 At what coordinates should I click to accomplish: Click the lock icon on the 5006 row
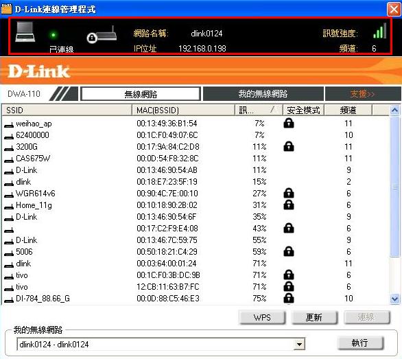point(289,251)
